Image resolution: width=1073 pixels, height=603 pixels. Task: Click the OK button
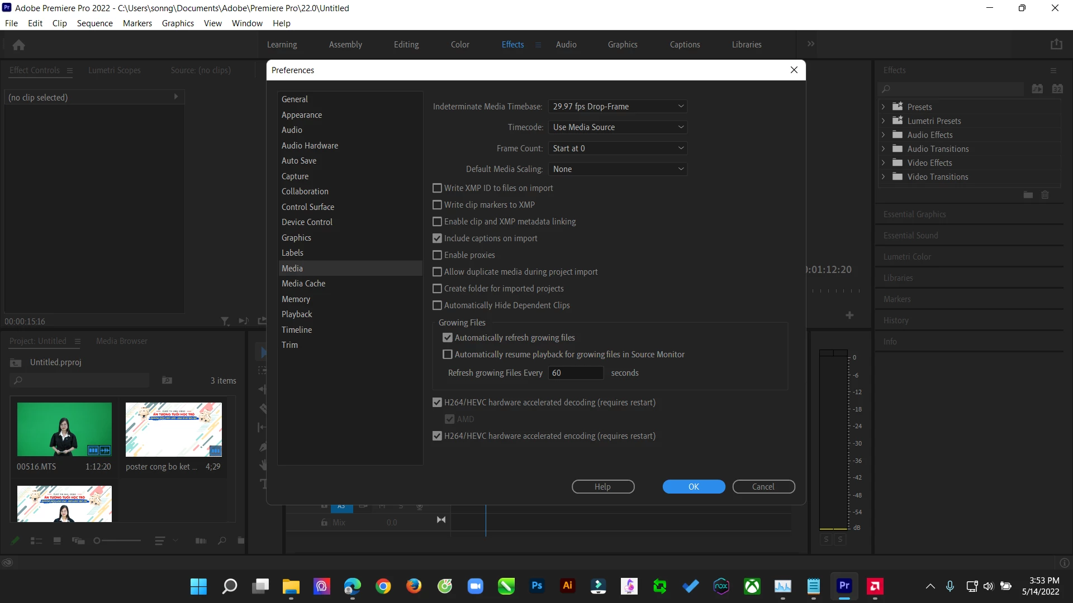click(694, 487)
